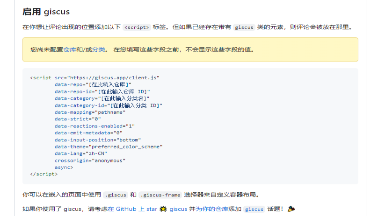The height and width of the screenshot is (216, 385).
Task: Follow the '在 GitHub 上 star' link
Action: 132,209
